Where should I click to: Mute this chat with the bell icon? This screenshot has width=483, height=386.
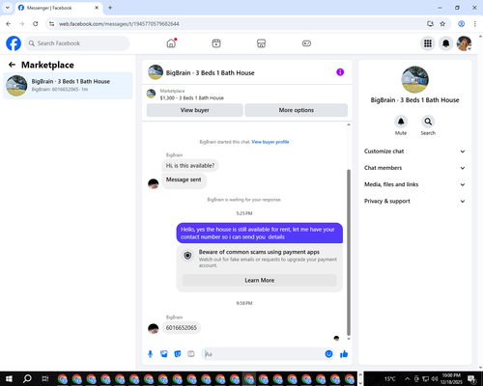401,122
